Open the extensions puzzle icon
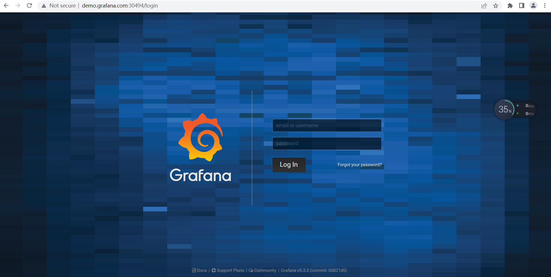Viewport: 551px width, 277px height. 510,6
